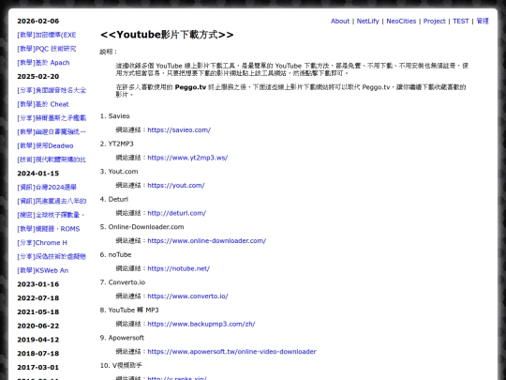Open the https://www.online-downloader.com/ link
Viewport: 506px width, 380px height.
[x=206, y=241]
